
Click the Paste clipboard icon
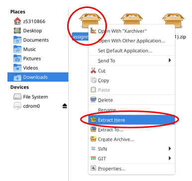(x=93, y=90)
